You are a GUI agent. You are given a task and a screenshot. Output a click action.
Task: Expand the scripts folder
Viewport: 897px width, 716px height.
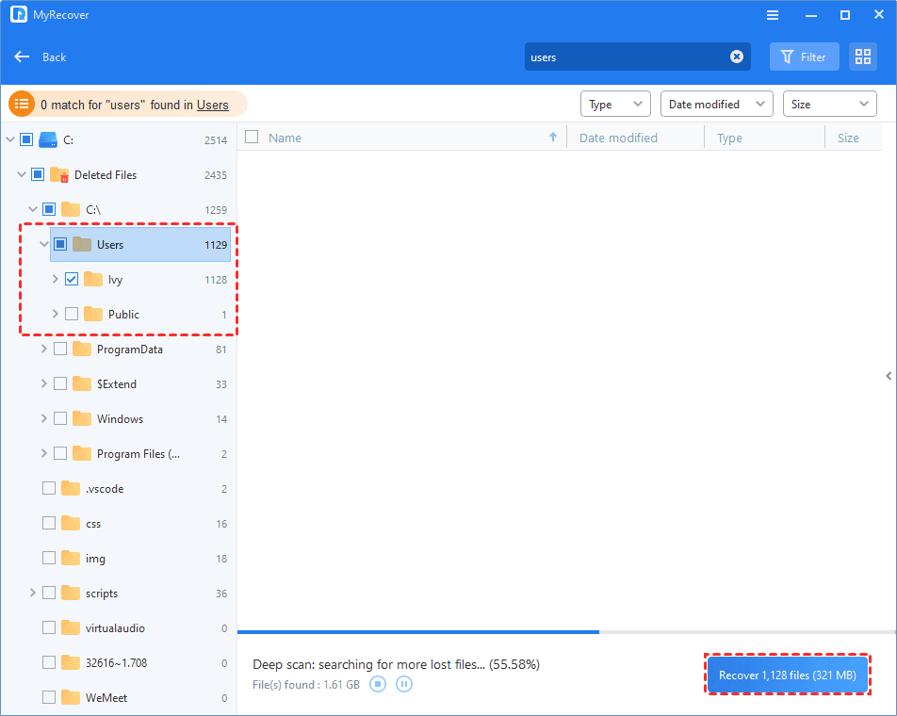pyautogui.click(x=31, y=593)
